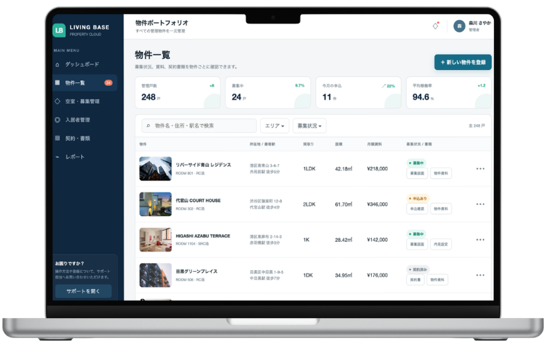Image resolution: width=546 pixels, height=345 pixels.
Task: Open 物件資料 for リバーサイド青山 レジデンス
Action: (x=441, y=173)
